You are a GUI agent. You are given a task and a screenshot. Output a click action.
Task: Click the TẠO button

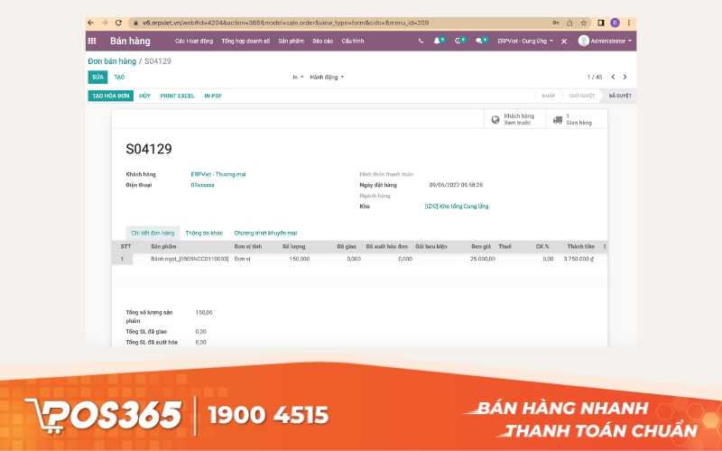point(119,77)
